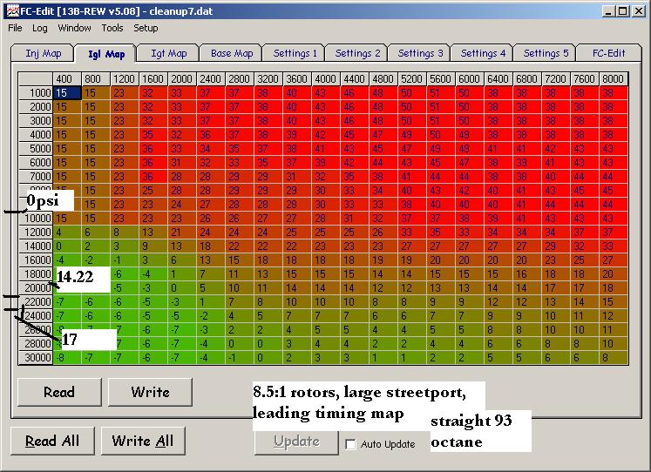
Task: Click the Write All button
Action: (x=143, y=441)
